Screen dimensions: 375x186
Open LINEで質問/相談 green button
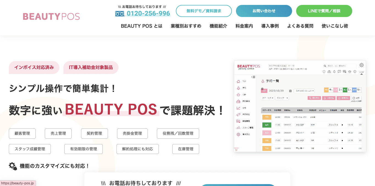pos(324,11)
